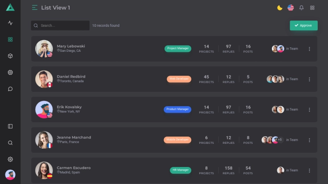Open the user profile avatar menu

pos(10,175)
